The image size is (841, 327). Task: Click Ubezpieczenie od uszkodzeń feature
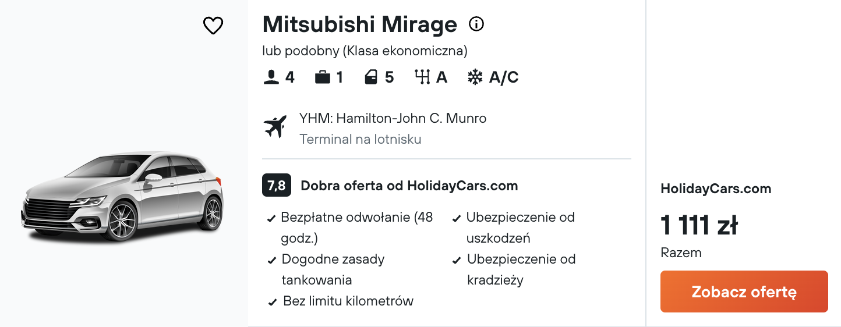514,228
